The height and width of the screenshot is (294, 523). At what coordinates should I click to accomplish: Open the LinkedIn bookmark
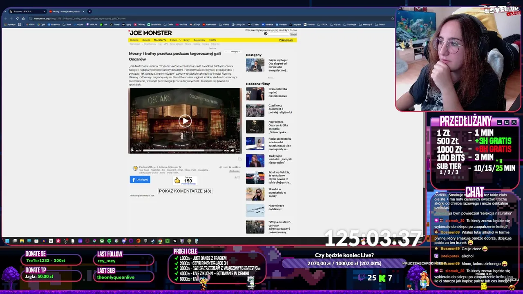click(281, 24)
